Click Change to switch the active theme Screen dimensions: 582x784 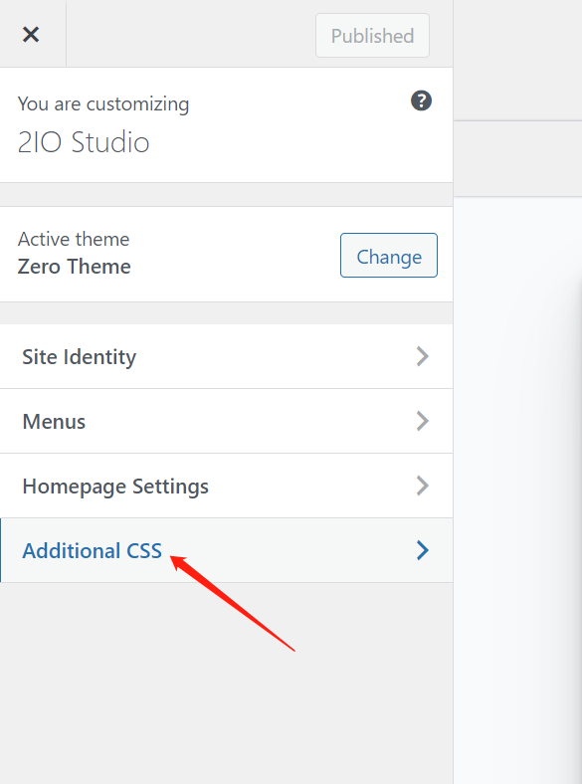pyautogui.click(x=389, y=255)
